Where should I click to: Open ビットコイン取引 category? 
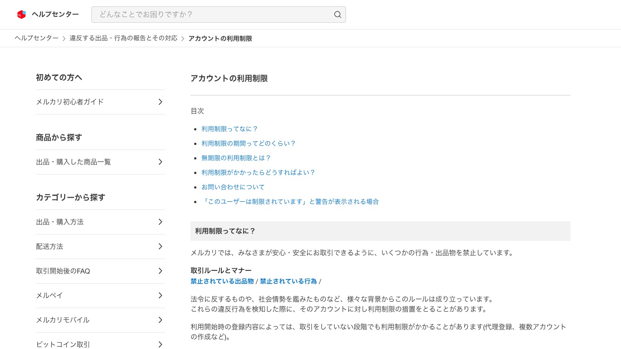pos(100,341)
